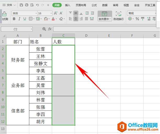This screenshot has width=160, height=134.
Task: Open the font size dropdown
Action: click(51, 13)
